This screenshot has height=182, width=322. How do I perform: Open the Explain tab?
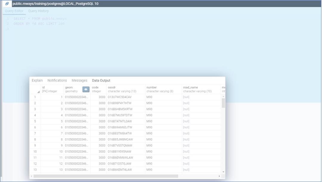pos(37,81)
